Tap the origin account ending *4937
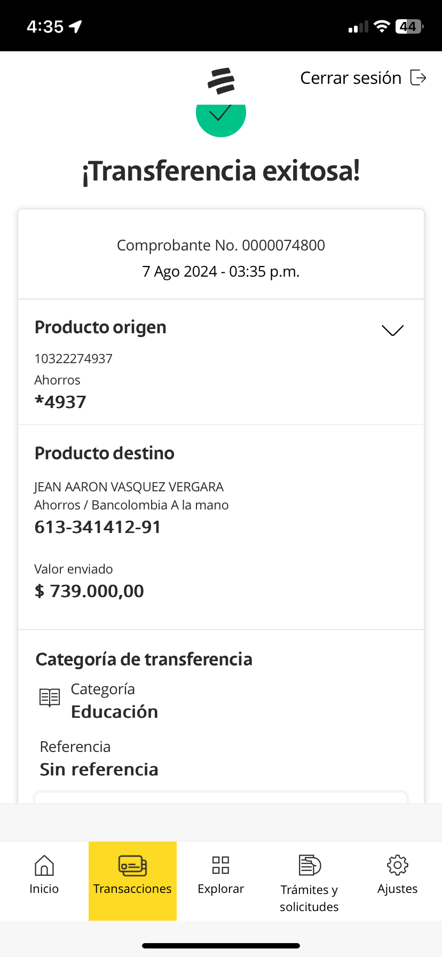This screenshot has width=442, height=957. [60, 402]
